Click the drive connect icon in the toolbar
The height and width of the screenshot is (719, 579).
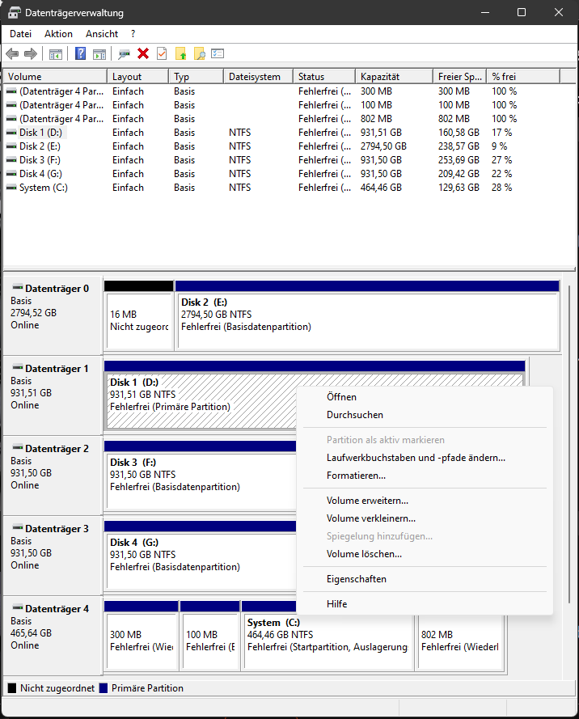124,54
